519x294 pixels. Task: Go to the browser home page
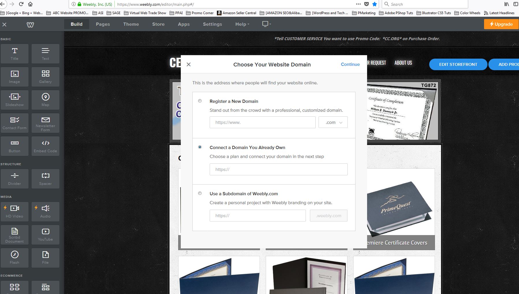30,4
